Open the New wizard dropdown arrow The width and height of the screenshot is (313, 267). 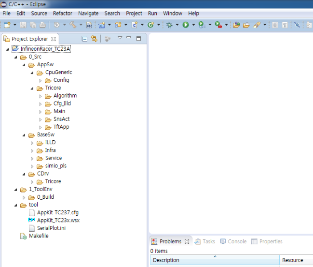[15, 25]
